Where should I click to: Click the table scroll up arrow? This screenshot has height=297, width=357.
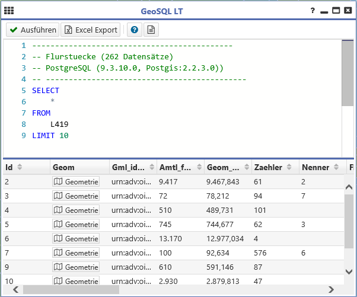[349, 187]
